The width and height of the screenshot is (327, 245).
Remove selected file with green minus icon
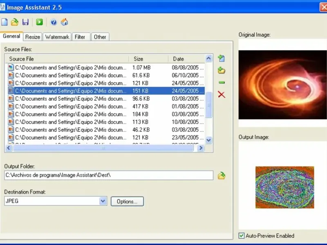pyautogui.click(x=222, y=82)
